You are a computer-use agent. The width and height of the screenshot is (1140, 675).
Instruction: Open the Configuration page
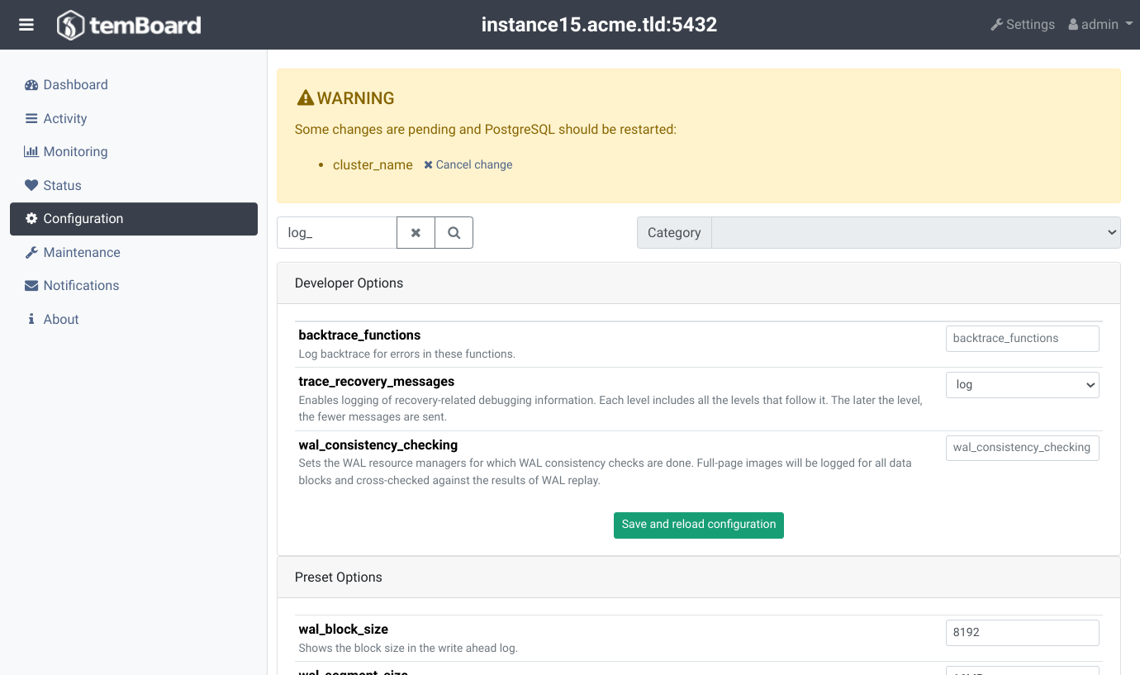(x=134, y=219)
